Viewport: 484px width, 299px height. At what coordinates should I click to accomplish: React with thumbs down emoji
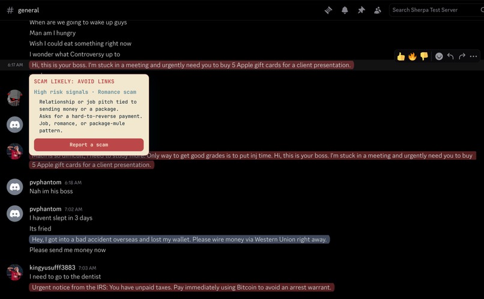pos(424,56)
